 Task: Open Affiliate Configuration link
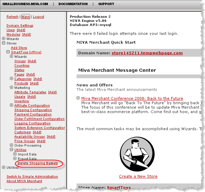point(32,106)
